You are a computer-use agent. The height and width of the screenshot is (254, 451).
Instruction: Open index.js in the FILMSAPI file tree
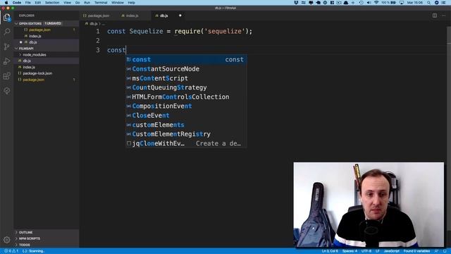pos(47,67)
